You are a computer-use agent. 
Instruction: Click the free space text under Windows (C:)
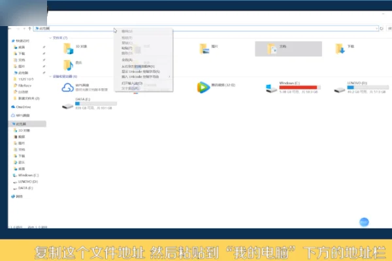pos(299,92)
